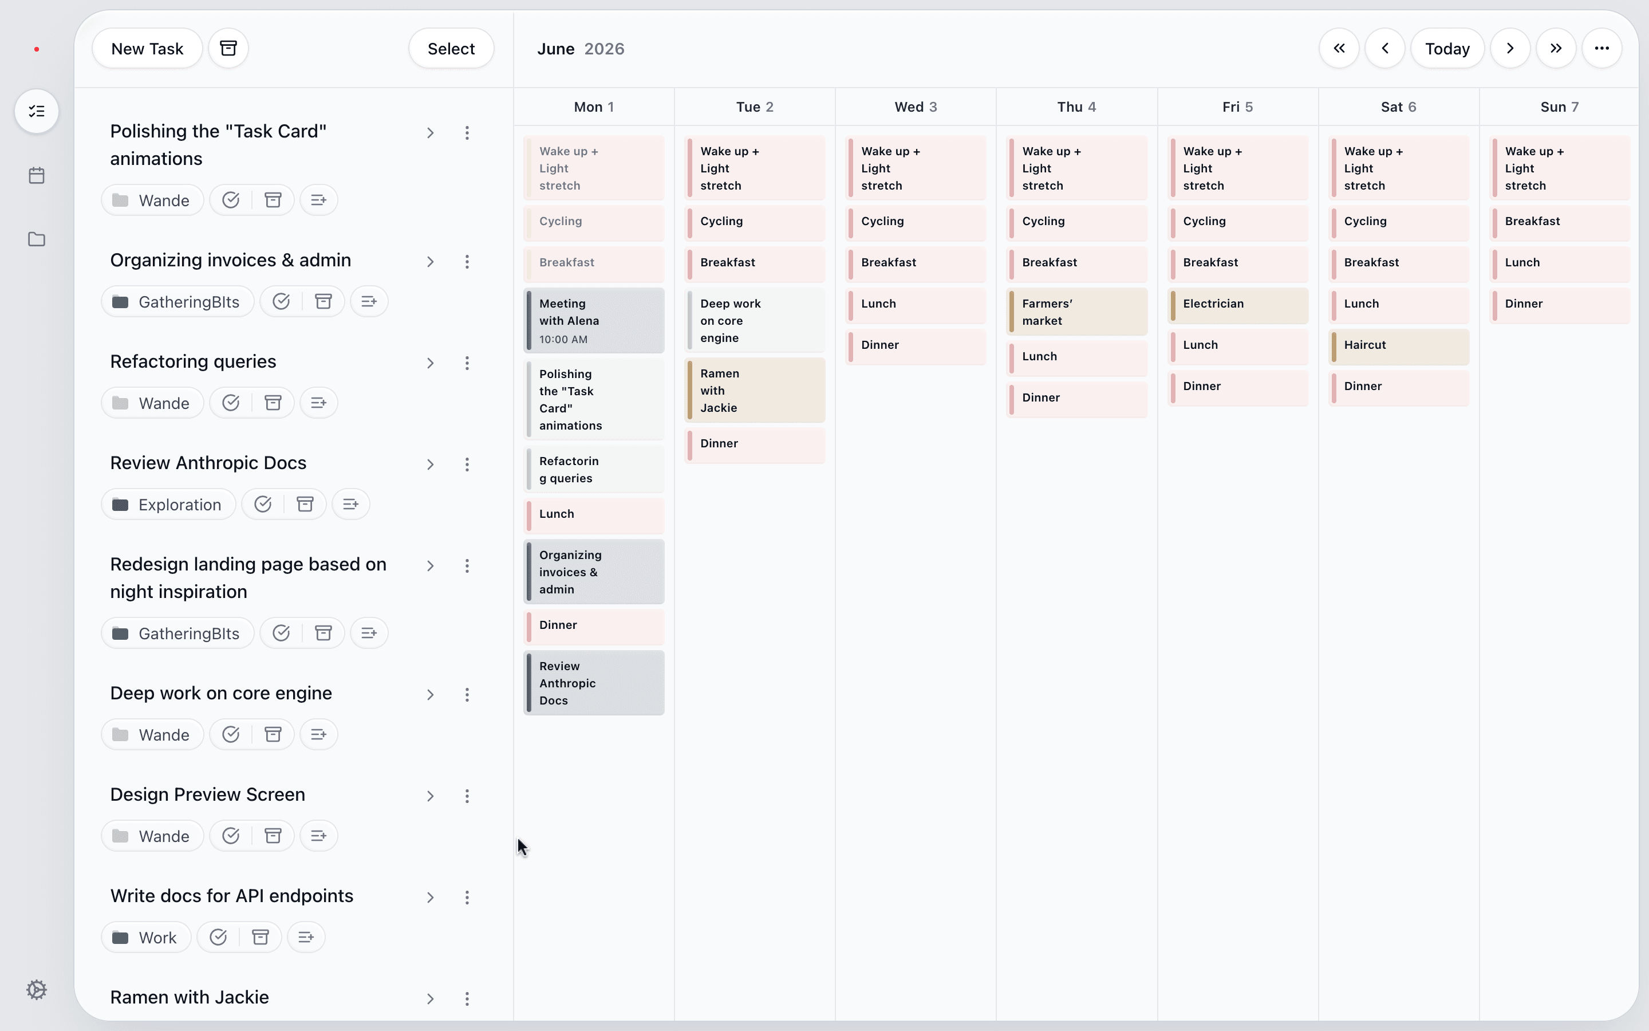Mark Write docs for API endpoints complete
The width and height of the screenshot is (1649, 1031).
218,937
